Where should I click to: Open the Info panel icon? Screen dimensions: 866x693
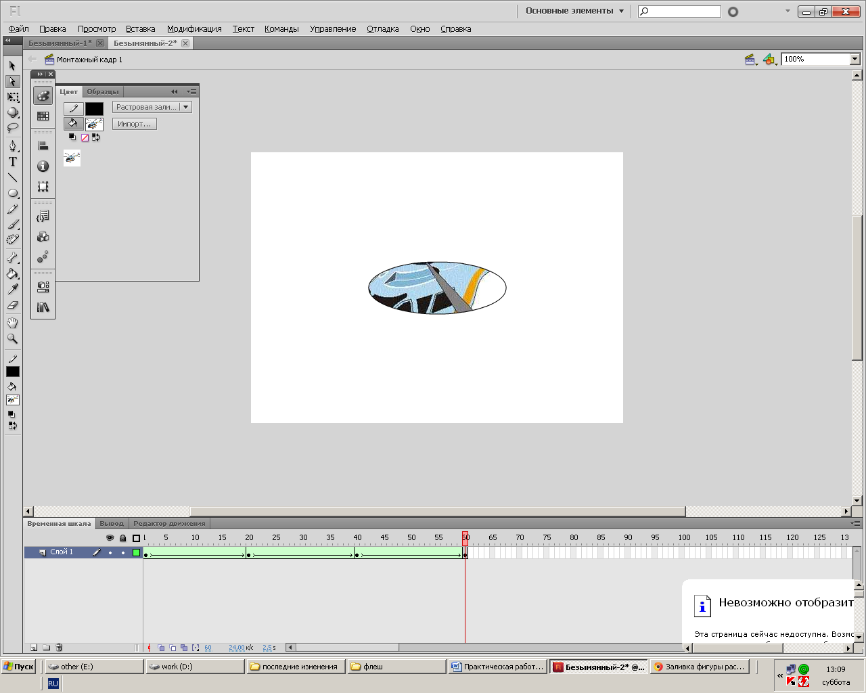pyautogui.click(x=43, y=166)
